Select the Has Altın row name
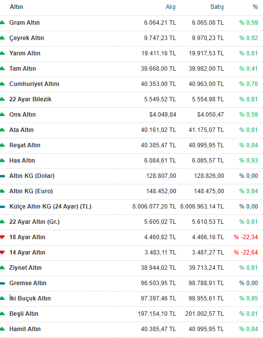This screenshot has width=263, height=338. click(x=22, y=161)
